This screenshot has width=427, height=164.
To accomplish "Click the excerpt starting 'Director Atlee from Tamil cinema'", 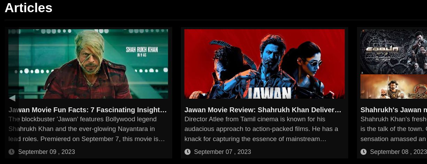I will [x=261, y=129].
